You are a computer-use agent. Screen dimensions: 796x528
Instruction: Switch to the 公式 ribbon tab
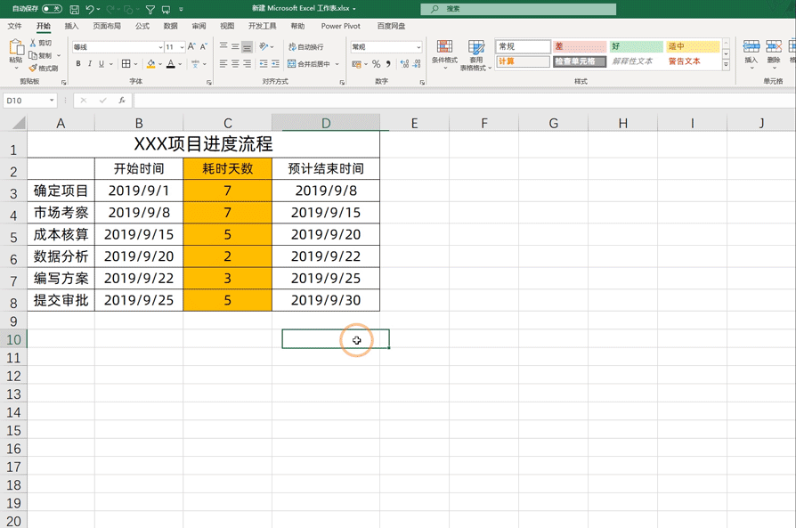pyautogui.click(x=142, y=26)
